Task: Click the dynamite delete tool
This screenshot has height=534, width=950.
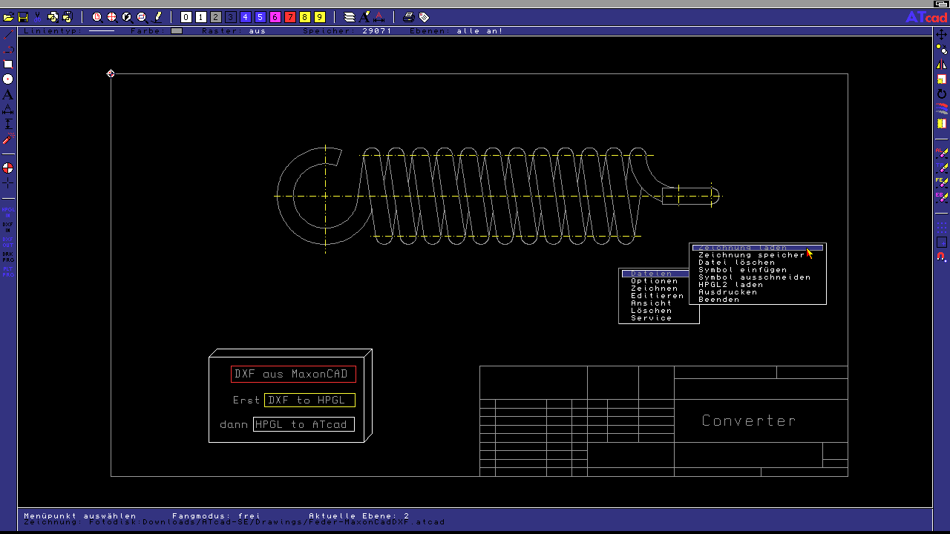Action: pos(8,139)
